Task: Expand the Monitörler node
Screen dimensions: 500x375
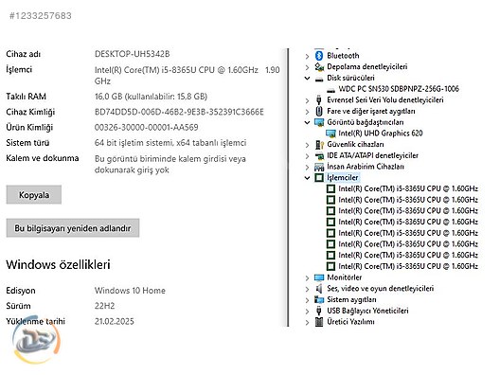Action: (x=307, y=278)
